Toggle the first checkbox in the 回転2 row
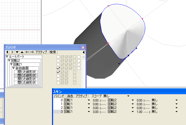 click(x=58, y=61)
